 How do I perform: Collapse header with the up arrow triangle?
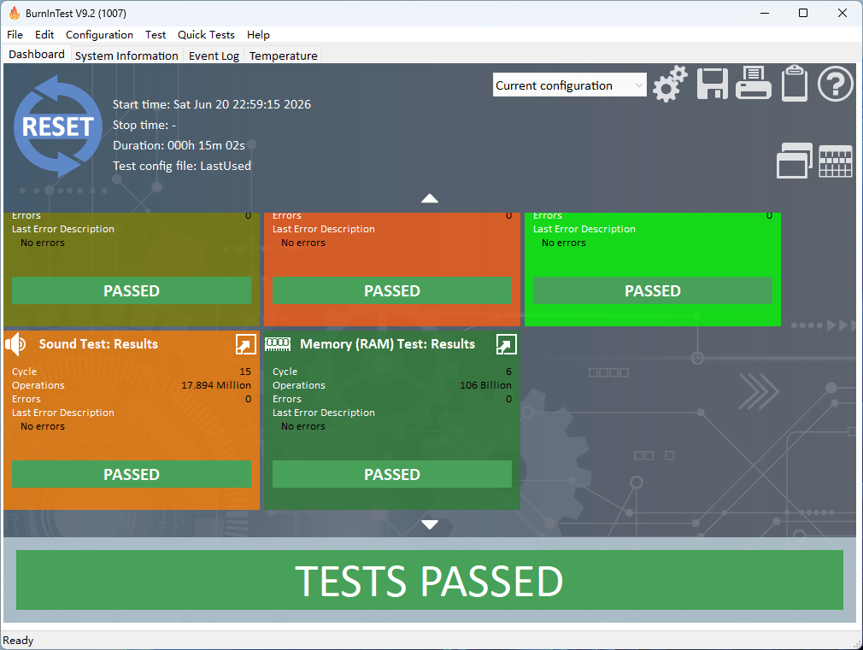click(429, 198)
